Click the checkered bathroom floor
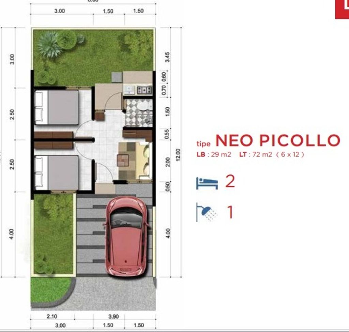Screen dimensions: 349x332 click(x=138, y=112)
